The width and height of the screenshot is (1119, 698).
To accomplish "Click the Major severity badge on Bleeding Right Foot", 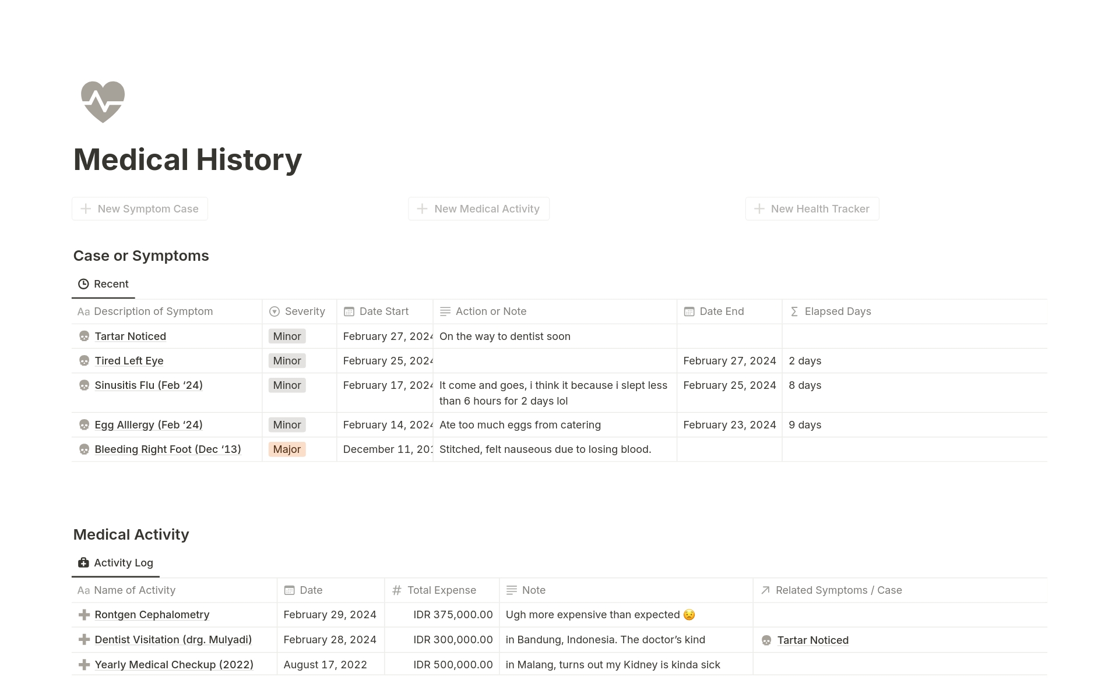I will [x=287, y=449].
